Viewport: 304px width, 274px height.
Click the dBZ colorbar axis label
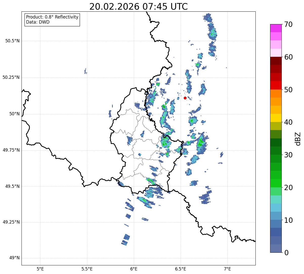[298, 139]
